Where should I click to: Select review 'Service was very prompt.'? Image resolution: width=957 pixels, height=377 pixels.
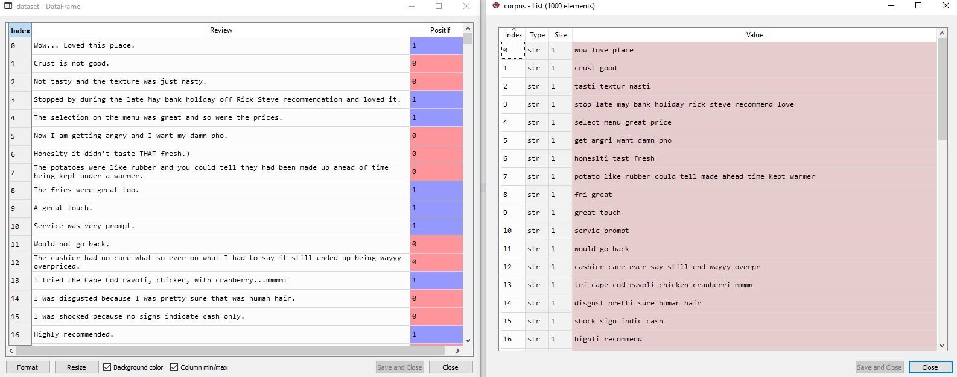coord(221,226)
